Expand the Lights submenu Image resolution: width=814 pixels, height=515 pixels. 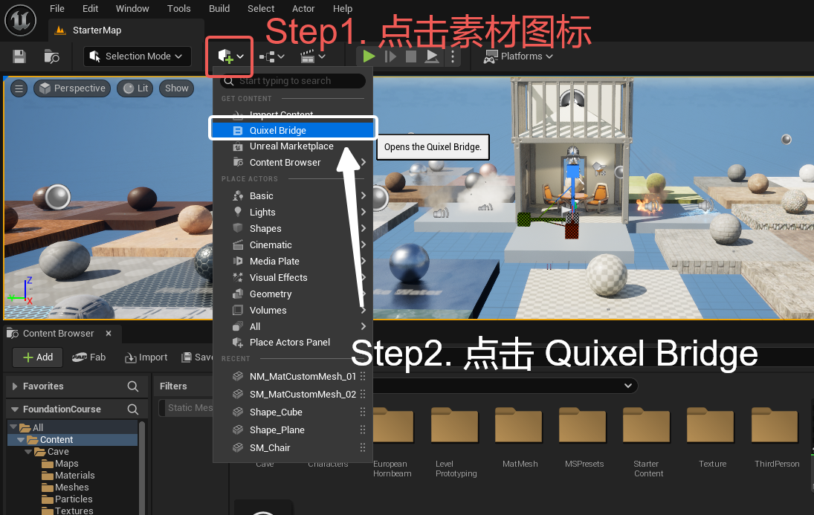pyautogui.click(x=293, y=213)
